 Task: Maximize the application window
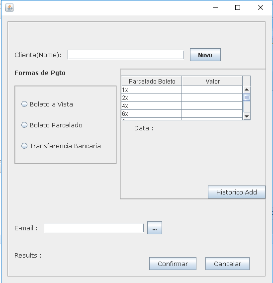238,7
